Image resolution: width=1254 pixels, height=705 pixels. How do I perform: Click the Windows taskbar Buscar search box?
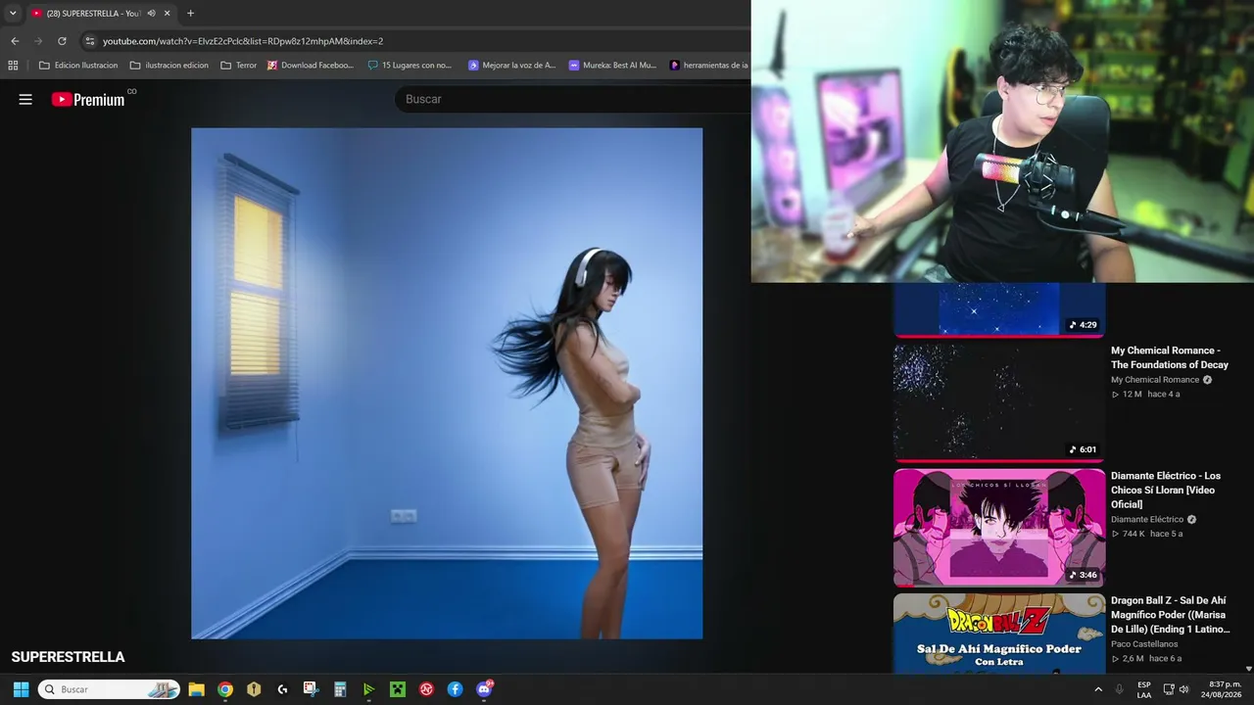click(x=109, y=689)
